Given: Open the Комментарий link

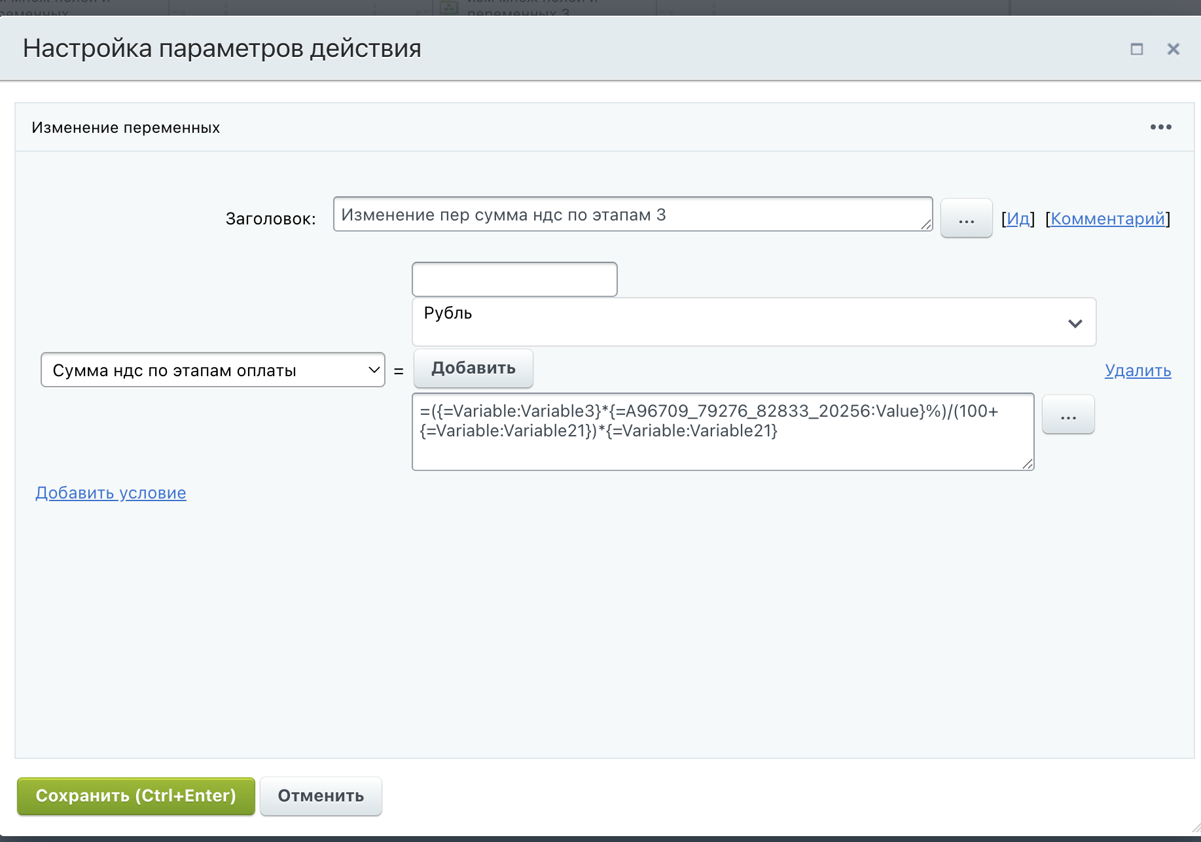Looking at the screenshot, I should point(1107,219).
